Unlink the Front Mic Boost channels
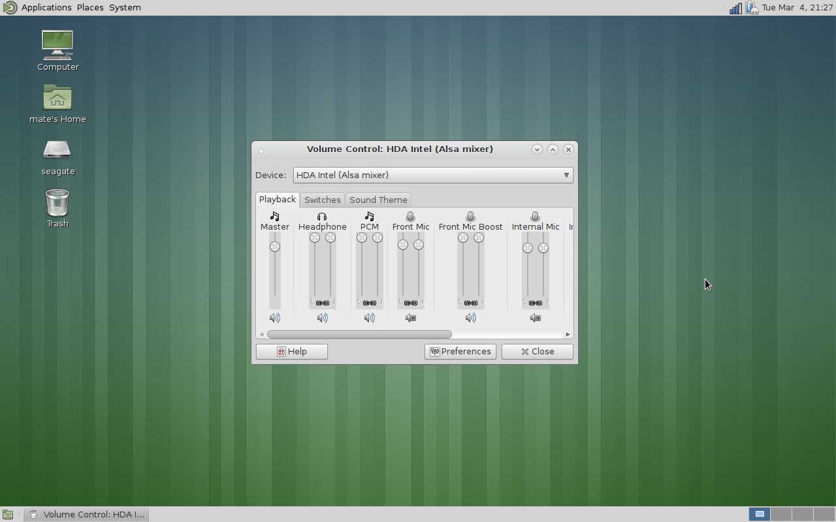The width and height of the screenshot is (836, 522). [x=470, y=303]
